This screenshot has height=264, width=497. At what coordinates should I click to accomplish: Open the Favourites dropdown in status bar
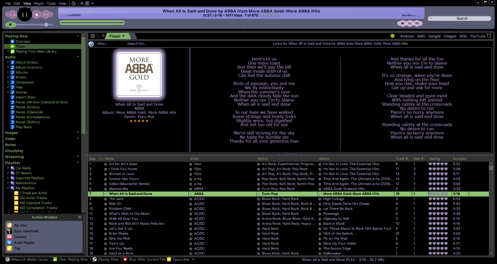193,260
